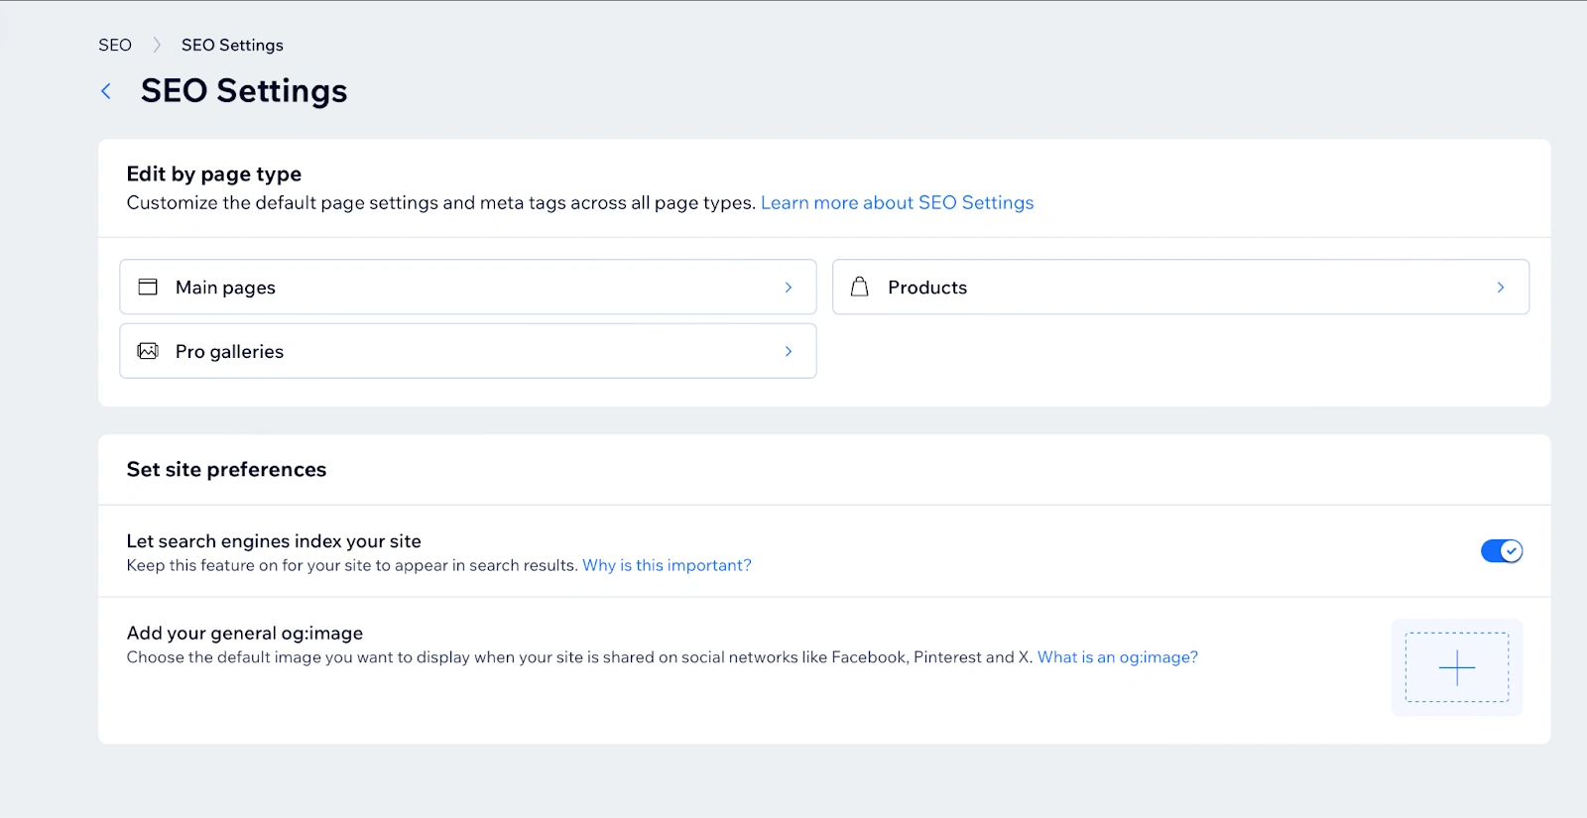The width and height of the screenshot is (1587, 818).
Task: Open the Main pages label
Action: [225, 288]
